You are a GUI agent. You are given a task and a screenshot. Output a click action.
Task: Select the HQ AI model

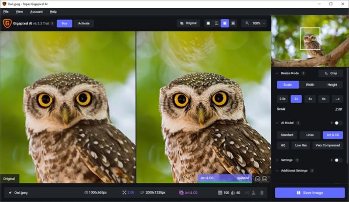(283, 145)
